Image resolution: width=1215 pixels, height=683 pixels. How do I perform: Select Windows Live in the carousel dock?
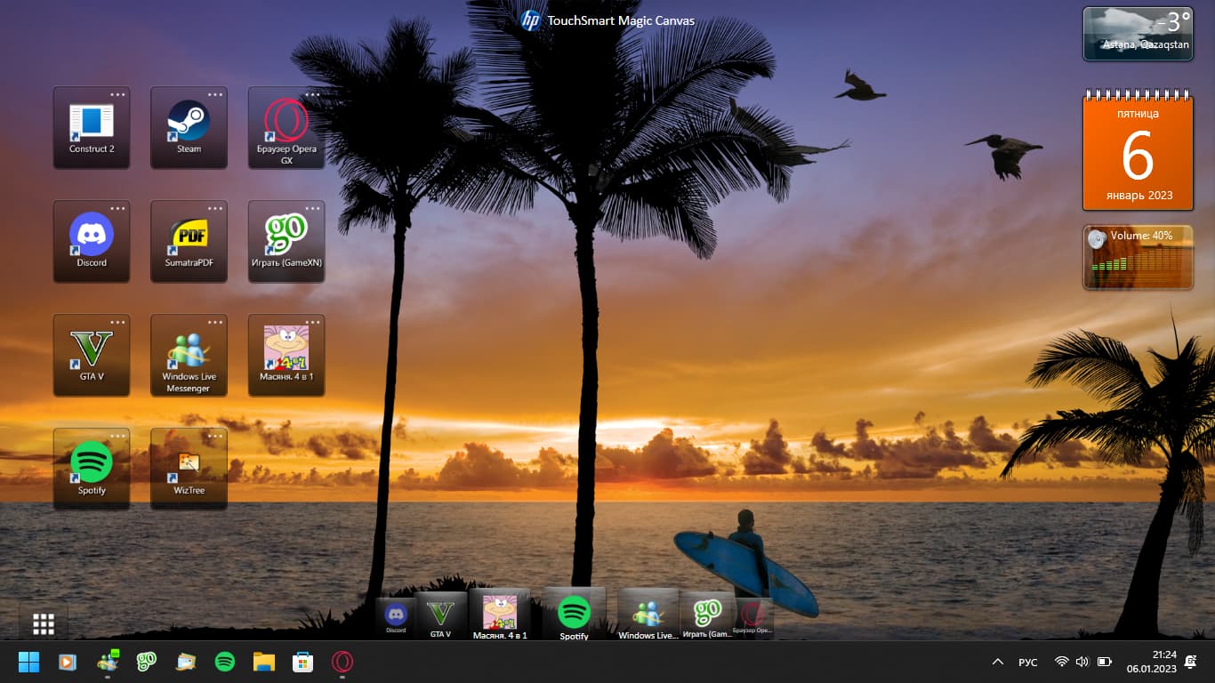[x=648, y=616]
